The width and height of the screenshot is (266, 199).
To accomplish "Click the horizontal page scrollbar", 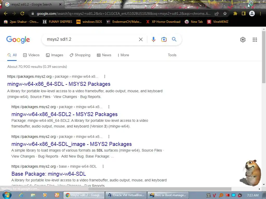I will (x=160, y=189).
